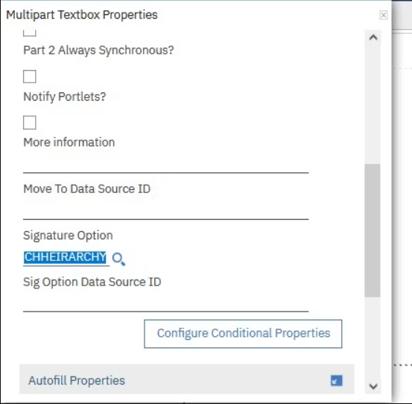The image size is (412, 404).
Task: Click the Notify Portlets? label text
Action: (x=65, y=97)
